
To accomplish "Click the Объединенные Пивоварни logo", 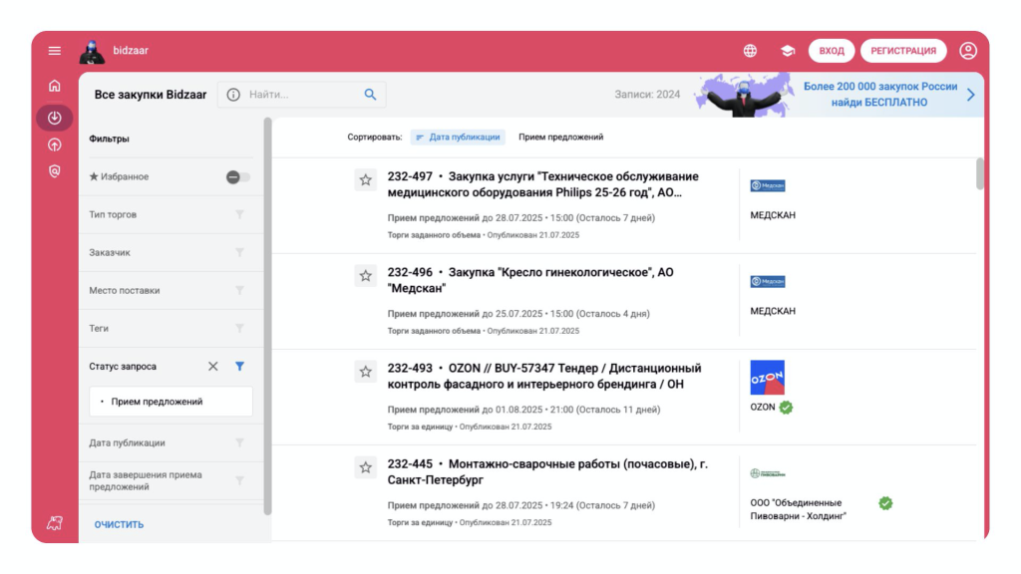I will [768, 473].
